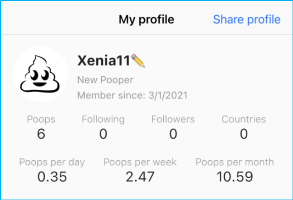Tap the Poops value of 6
The height and width of the screenshot is (200, 293).
pos(41,134)
